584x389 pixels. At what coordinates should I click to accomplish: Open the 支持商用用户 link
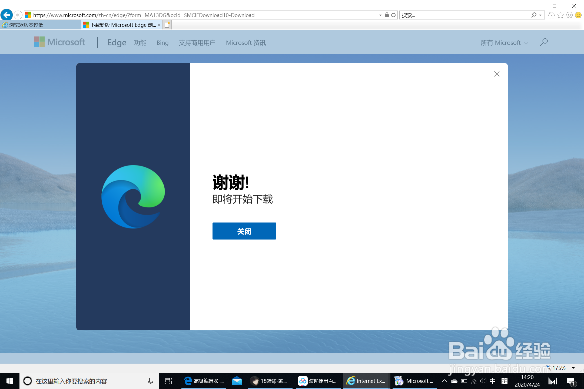[197, 42]
